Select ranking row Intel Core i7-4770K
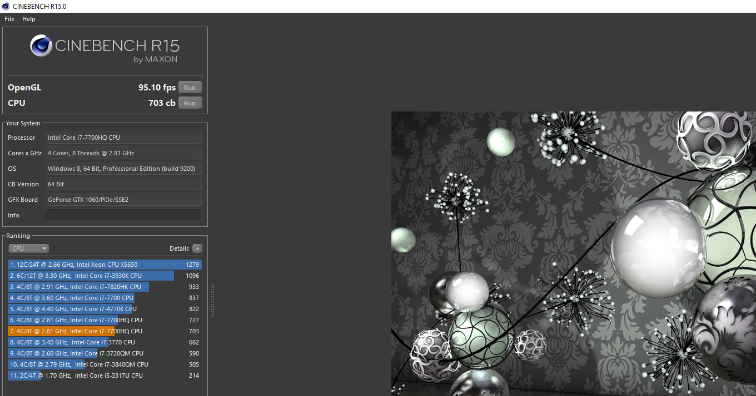This screenshot has width=756, height=396. [105, 309]
